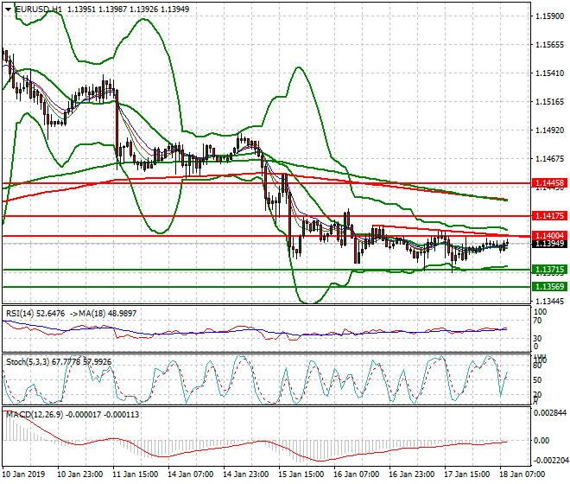The width and height of the screenshot is (570, 484).
Task: Click the 15 Jan 15:00 time axis label
Action: tap(301, 474)
